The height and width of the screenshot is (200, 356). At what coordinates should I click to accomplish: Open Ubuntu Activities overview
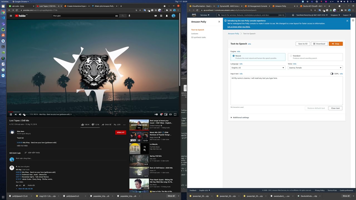pyautogui.click(x=5, y=1)
